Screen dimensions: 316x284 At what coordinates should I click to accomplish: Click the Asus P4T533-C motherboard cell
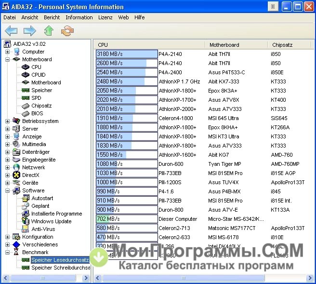point(226,72)
